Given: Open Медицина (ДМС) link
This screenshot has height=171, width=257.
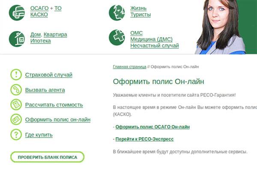Looking at the screenshot, I should [152, 39].
